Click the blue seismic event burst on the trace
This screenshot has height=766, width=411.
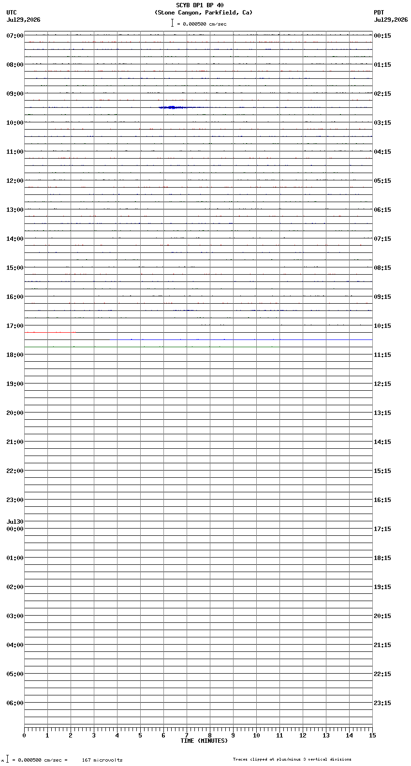[172, 107]
